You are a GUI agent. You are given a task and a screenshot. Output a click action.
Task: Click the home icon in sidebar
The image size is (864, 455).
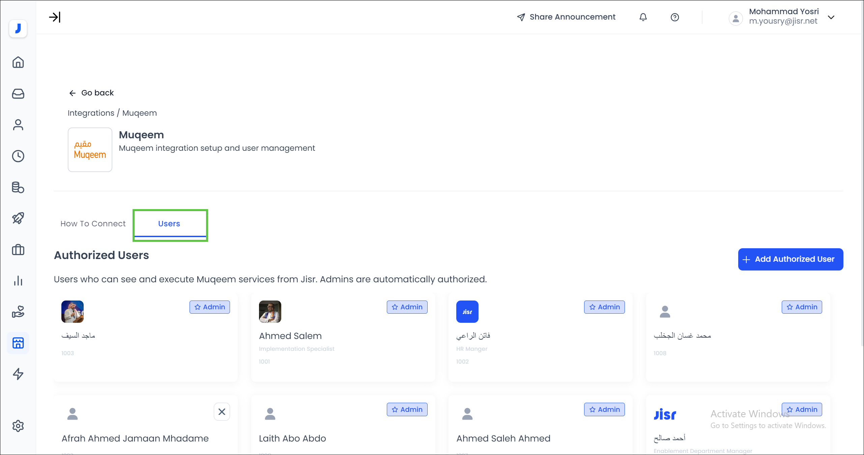[x=18, y=62]
